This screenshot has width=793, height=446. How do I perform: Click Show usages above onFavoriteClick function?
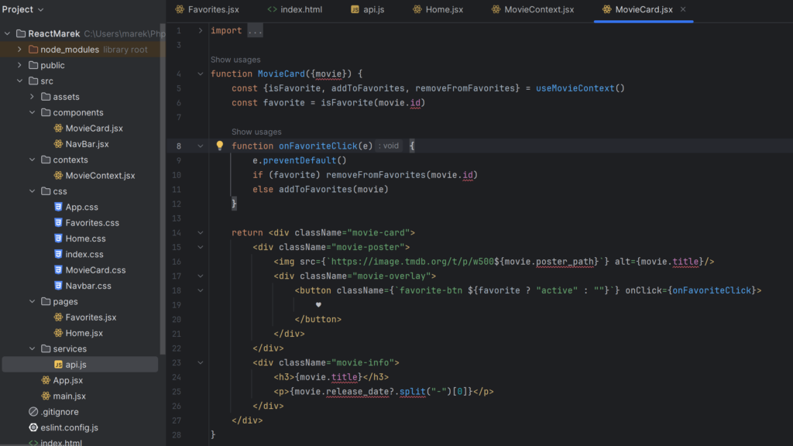[256, 132]
